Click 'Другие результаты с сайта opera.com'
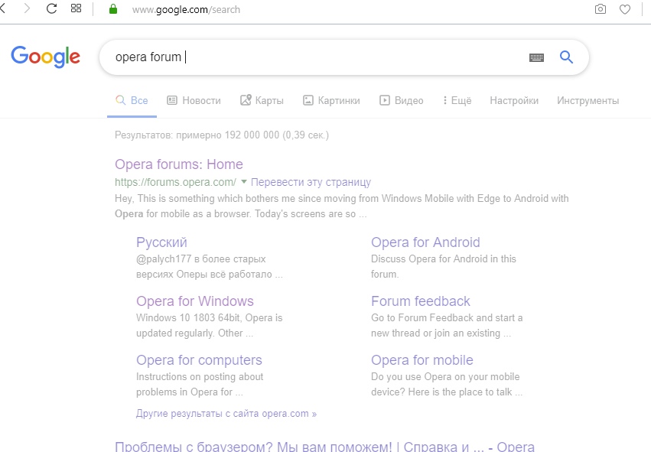This screenshot has width=651, height=452. pos(226,414)
